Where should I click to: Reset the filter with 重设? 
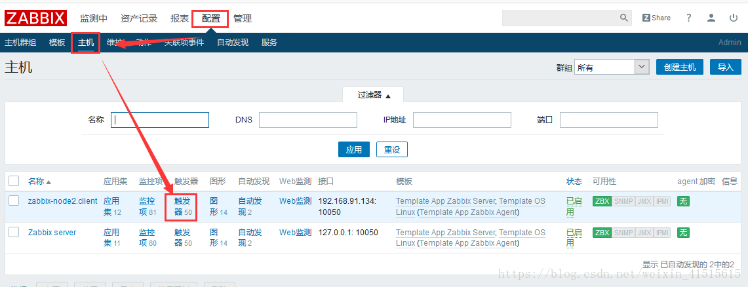(392, 149)
